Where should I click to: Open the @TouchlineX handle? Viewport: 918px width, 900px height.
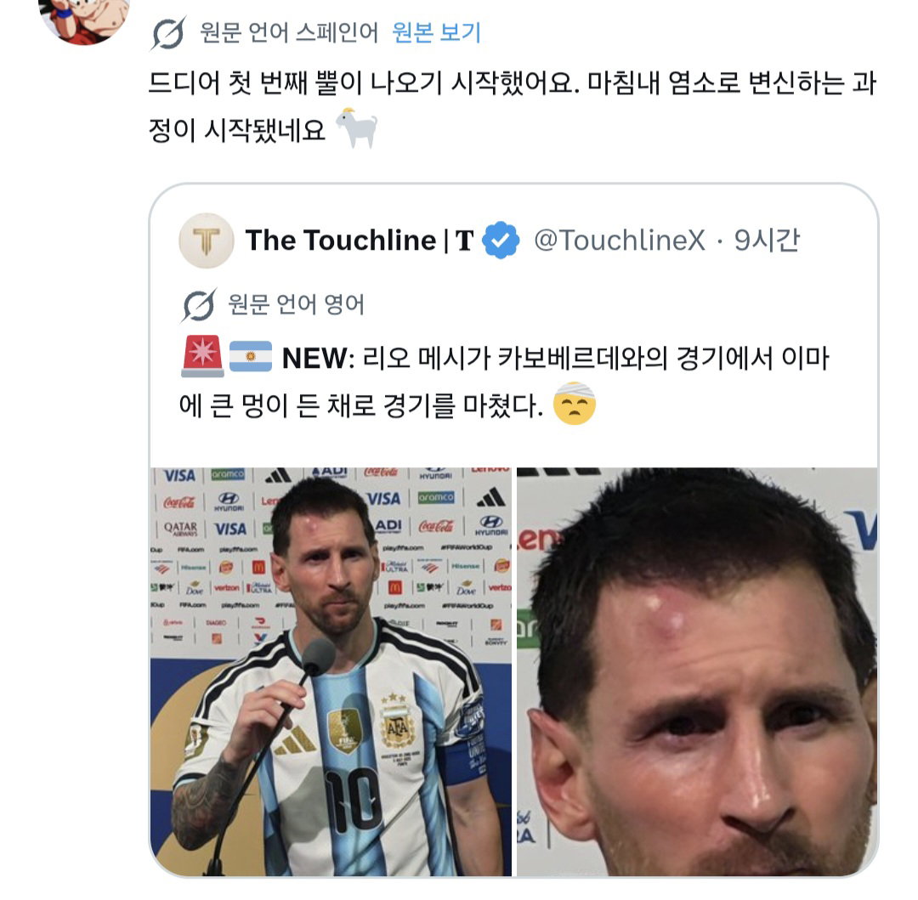[620, 241]
